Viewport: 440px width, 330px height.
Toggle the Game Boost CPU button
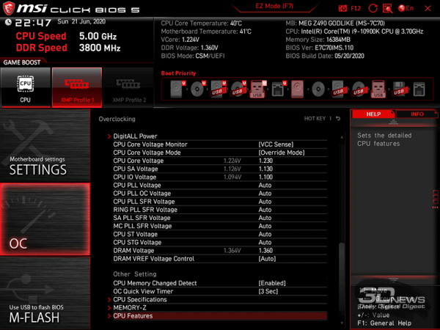click(x=25, y=87)
